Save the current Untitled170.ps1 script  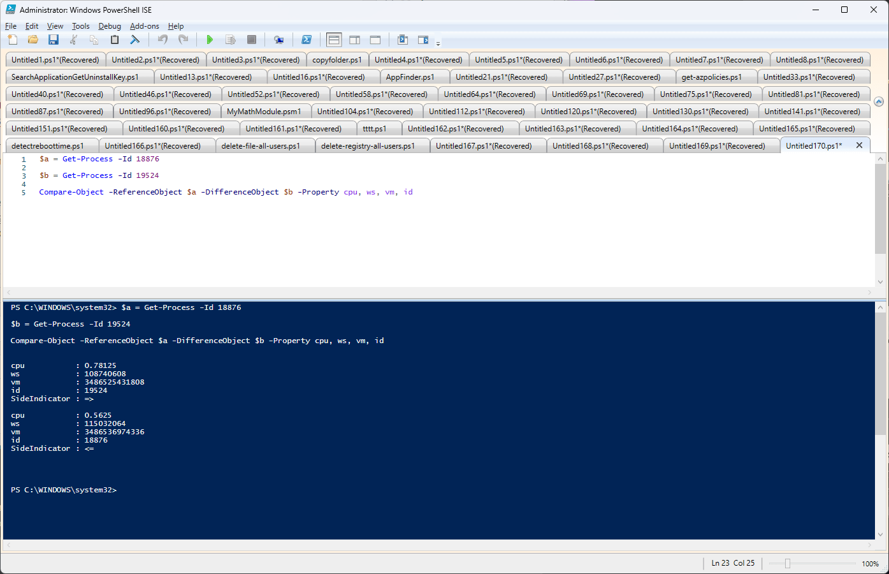click(53, 40)
